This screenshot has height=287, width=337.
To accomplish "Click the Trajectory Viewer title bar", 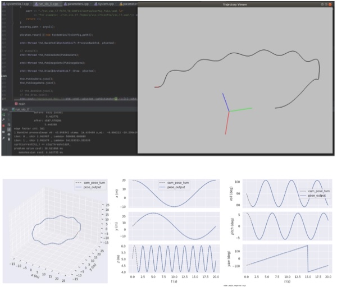I will [x=235, y=4].
